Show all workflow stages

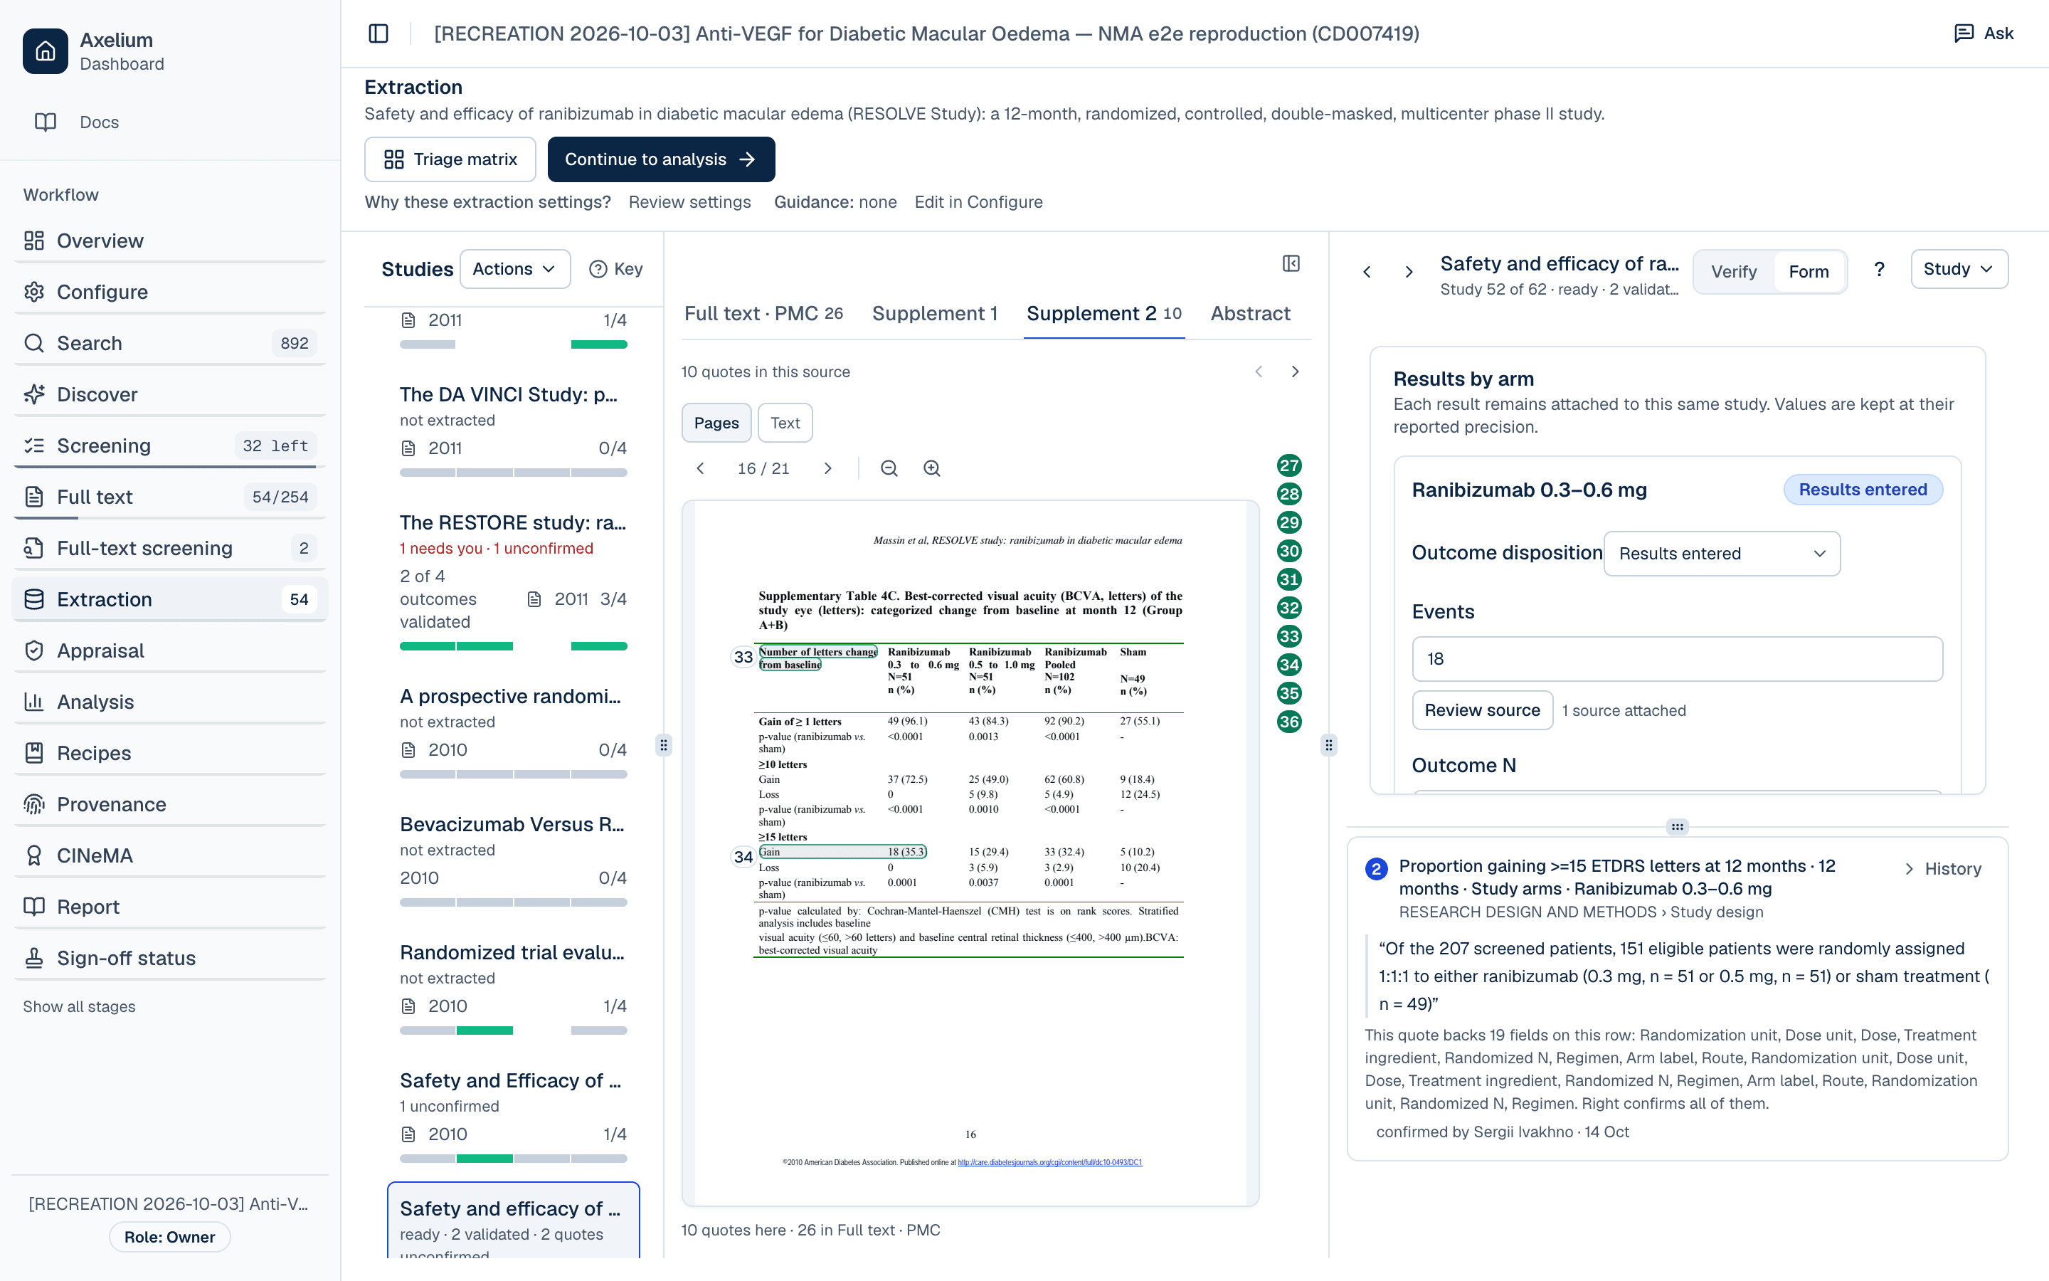pos(79,1006)
